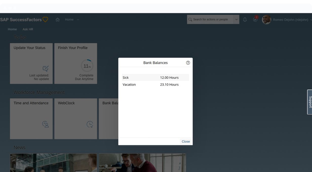This screenshot has width=312, height=172.
Task: Select the Sick balance row
Action: (155, 78)
